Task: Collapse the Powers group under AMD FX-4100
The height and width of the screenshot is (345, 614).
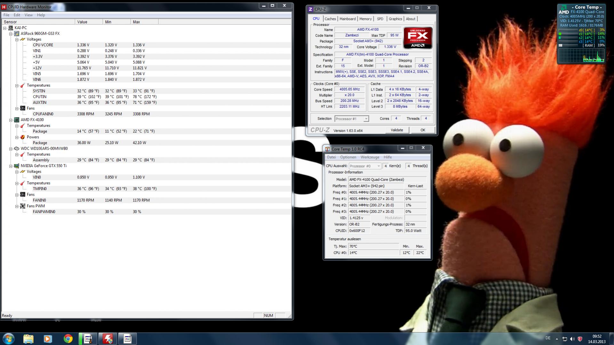Action: [x=17, y=137]
